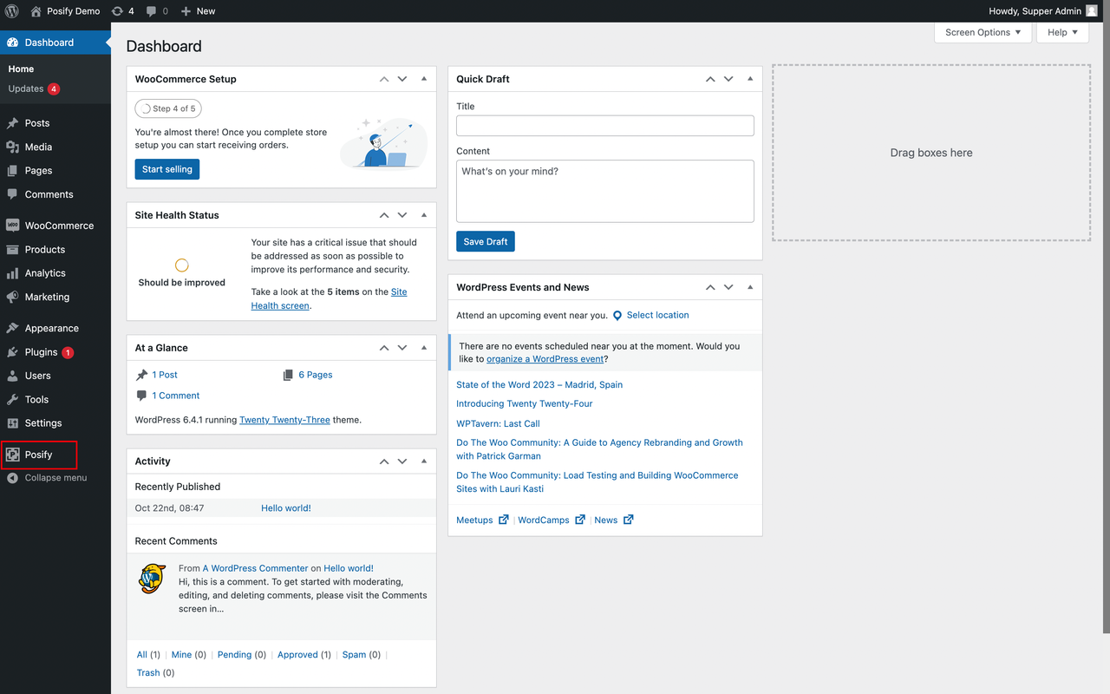This screenshot has height=694, width=1110.
Task: Click the Start selling button
Action: coord(167,169)
